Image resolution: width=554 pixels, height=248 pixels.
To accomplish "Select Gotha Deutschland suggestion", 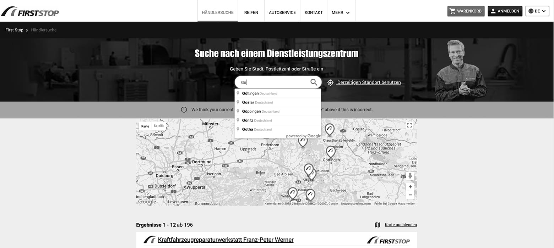I will (278, 129).
